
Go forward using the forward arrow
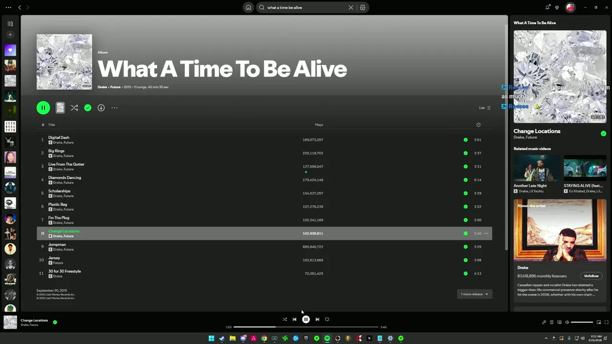[28, 7]
